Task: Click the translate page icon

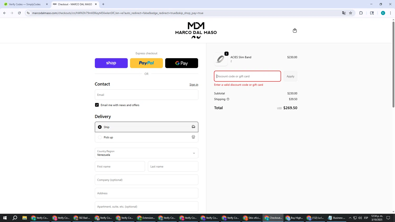Action: tap(344, 13)
